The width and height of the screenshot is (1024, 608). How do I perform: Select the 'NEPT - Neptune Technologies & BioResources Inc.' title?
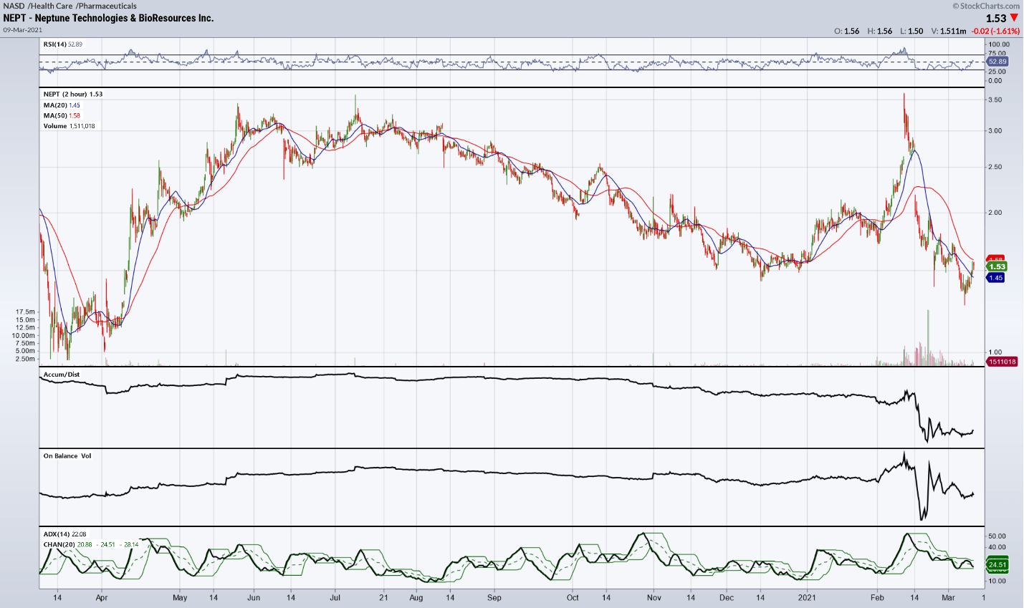[x=108, y=18]
